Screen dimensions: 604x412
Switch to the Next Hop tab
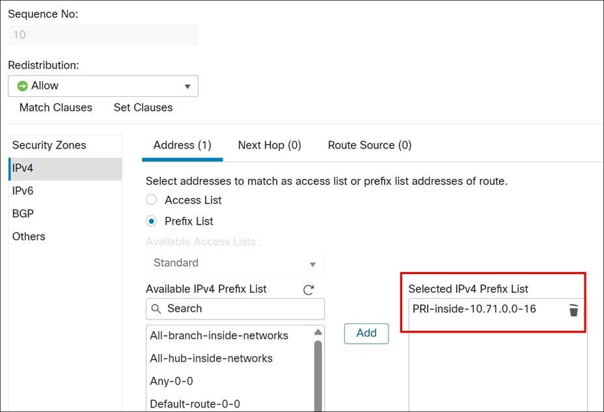(x=269, y=145)
